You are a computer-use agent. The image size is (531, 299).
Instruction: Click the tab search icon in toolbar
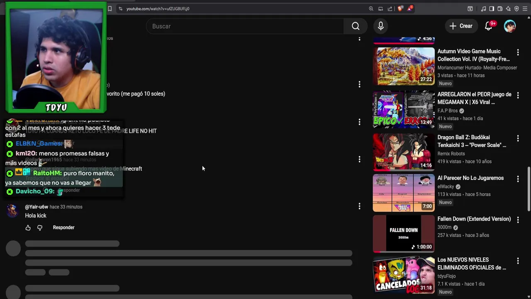click(470, 9)
